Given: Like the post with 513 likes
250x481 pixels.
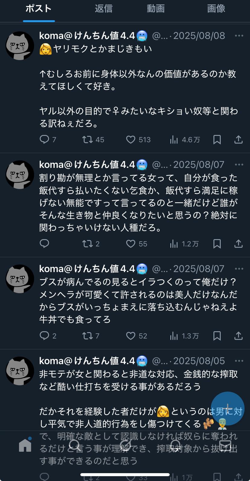Looking at the screenshot, I should point(130,139).
